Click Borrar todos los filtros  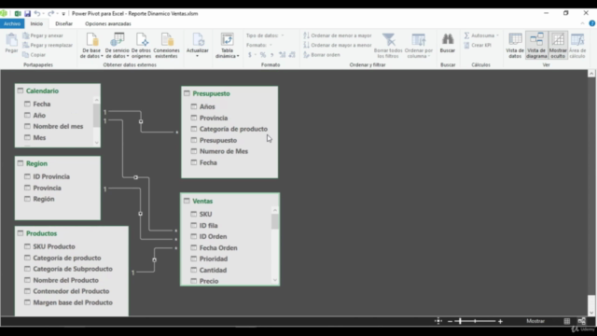tap(388, 46)
